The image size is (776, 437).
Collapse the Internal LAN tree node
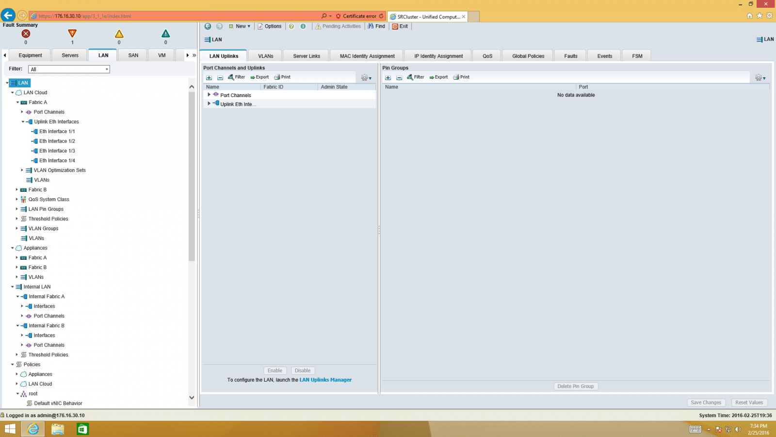(13, 287)
